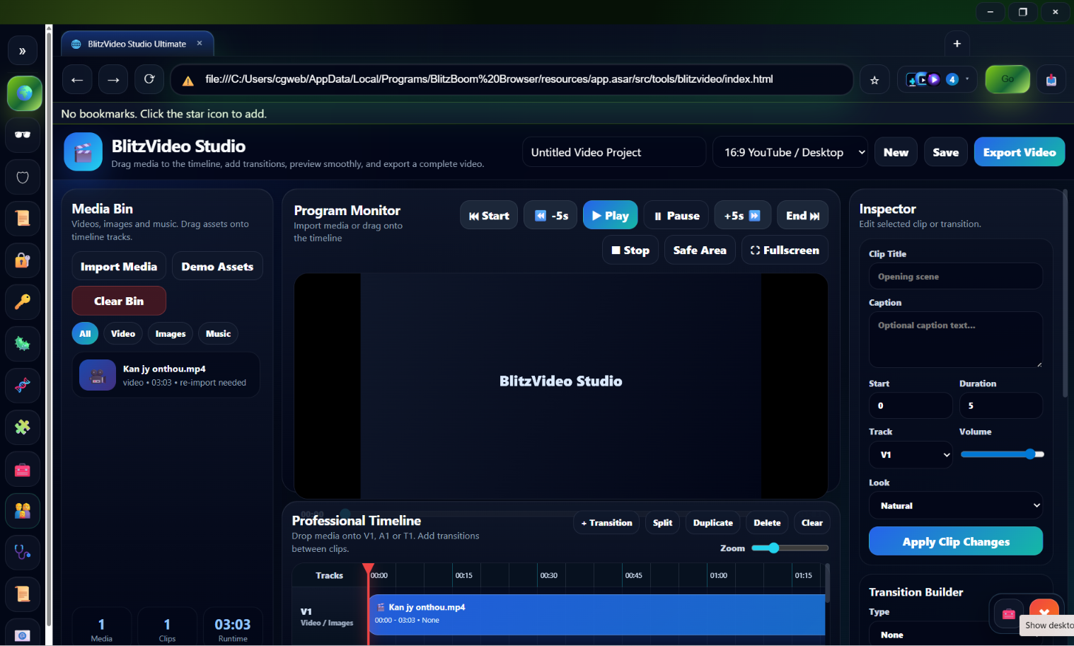Viewport: 1074px width, 646px height.
Task: Click Export Video
Action: [x=1020, y=152]
